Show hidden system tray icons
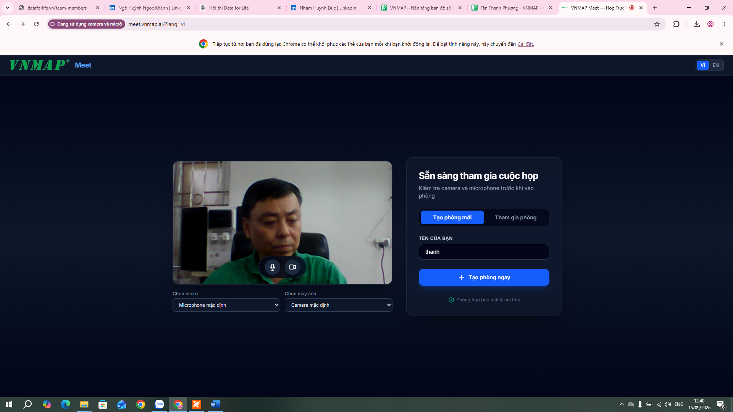Image resolution: width=733 pixels, height=412 pixels. pyautogui.click(x=622, y=404)
